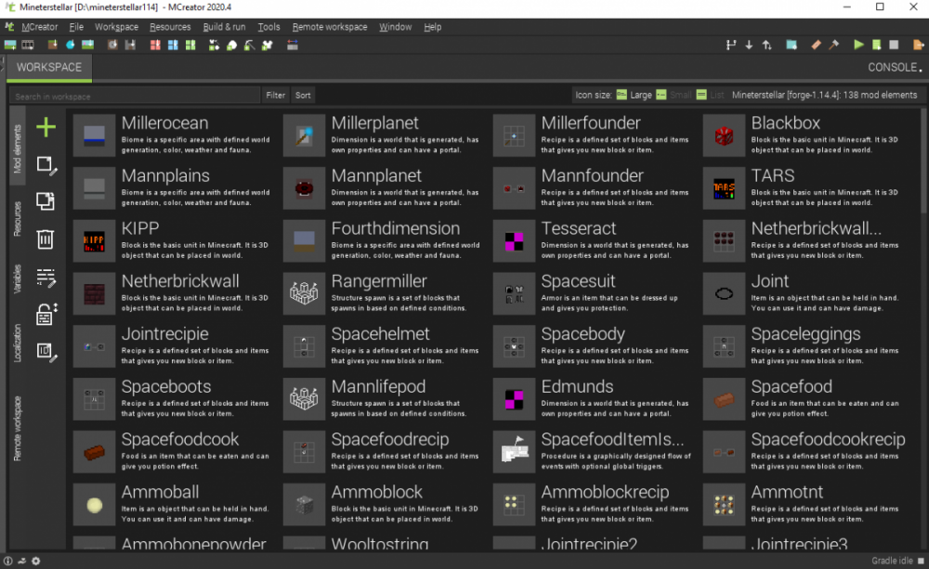Image resolution: width=929 pixels, height=569 pixels.
Task: Delete selected element using the trash icon
Action: coord(46,239)
